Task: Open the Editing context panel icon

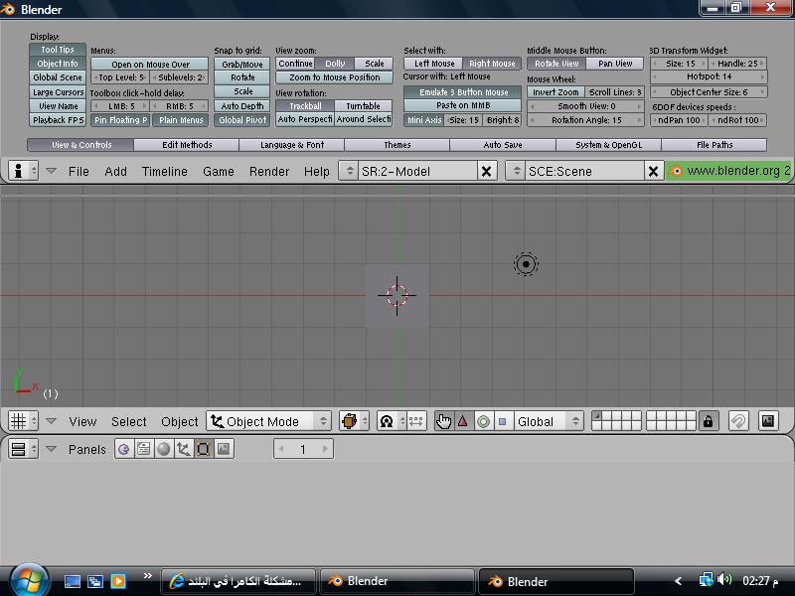Action: [x=203, y=449]
